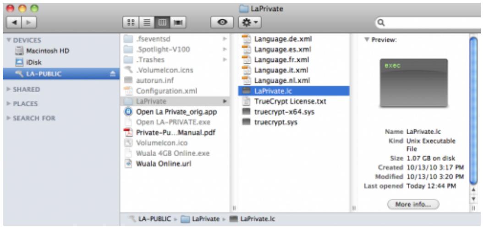Go back with the left arrow button
483x228 pixels.
(14, 23)
